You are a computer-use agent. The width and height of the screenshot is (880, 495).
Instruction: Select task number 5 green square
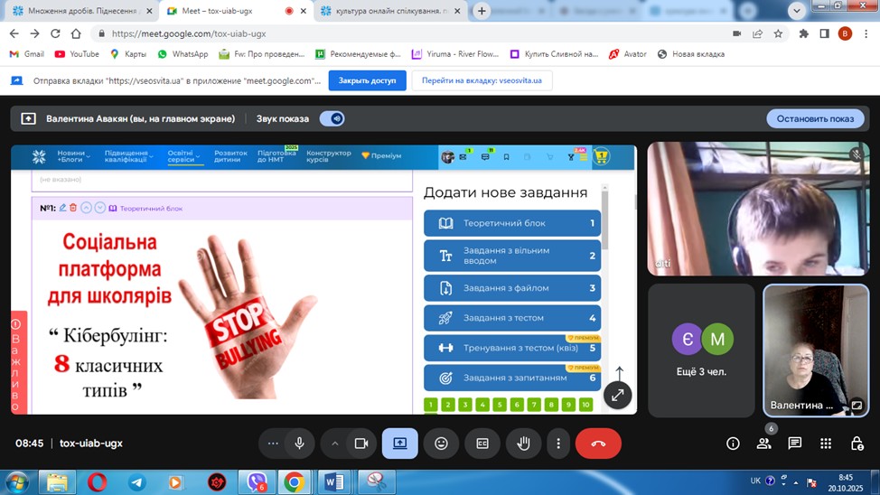(500, 405)
